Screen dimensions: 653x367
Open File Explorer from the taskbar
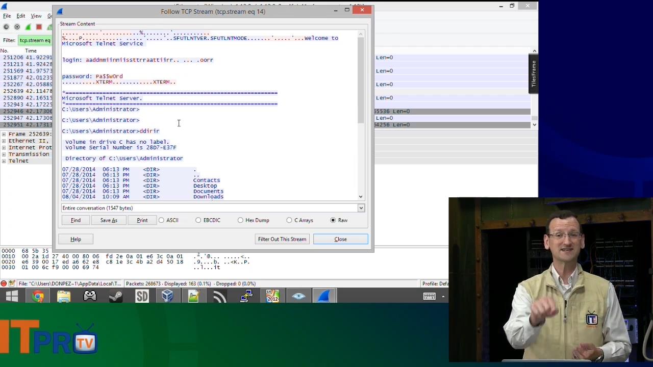click(x=64, y=296)
